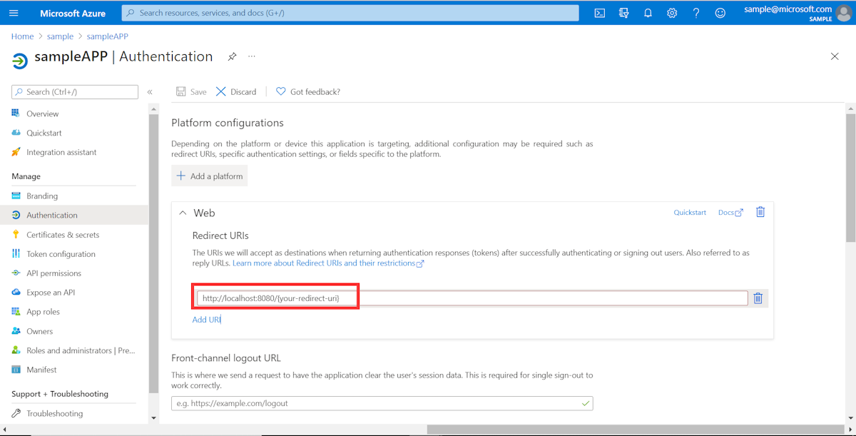Screen dimensions: 856x436
Task: Collapse the Web platform section chevron
Action: (182, 212)
